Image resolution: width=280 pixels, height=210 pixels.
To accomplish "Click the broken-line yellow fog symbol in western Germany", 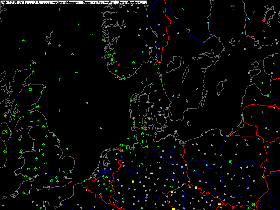I will [133, 181].
